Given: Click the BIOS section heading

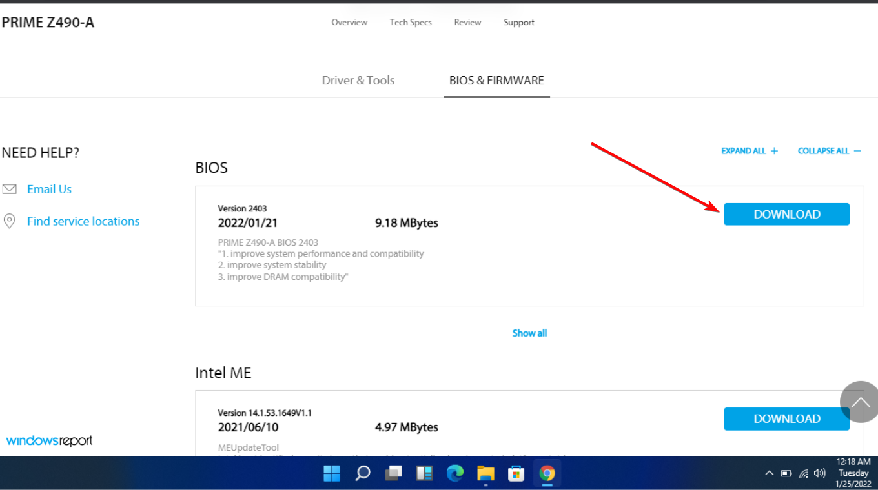Looking at the screenshot, I should point(211,168).
